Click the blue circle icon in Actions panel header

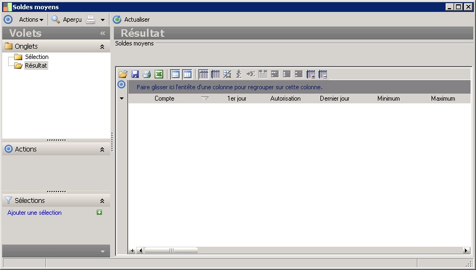click(9, 149)
